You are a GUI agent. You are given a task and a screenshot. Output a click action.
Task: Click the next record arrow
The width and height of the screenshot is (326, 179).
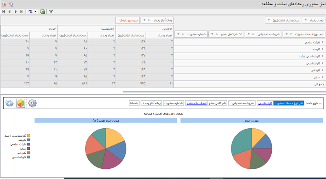click(16, 12)
